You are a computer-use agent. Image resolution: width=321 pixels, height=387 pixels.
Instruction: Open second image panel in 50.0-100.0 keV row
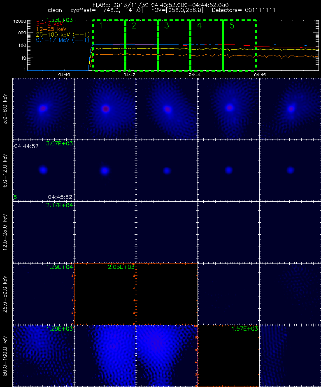(105, 356)
